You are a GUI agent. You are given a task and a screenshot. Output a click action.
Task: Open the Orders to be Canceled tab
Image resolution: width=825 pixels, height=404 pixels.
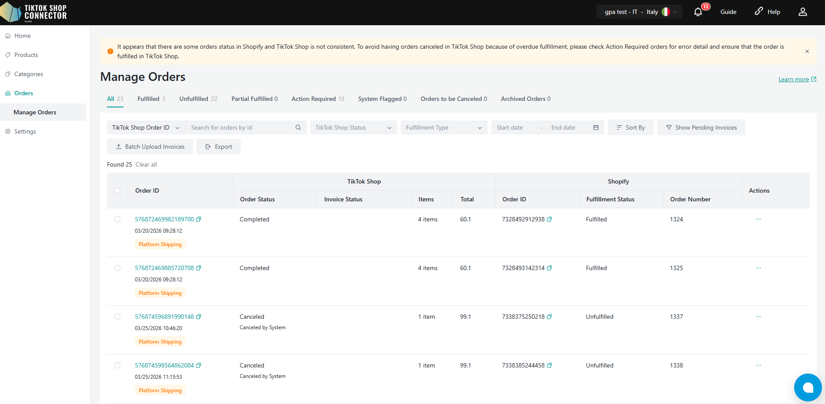click(x=453, y=99)
